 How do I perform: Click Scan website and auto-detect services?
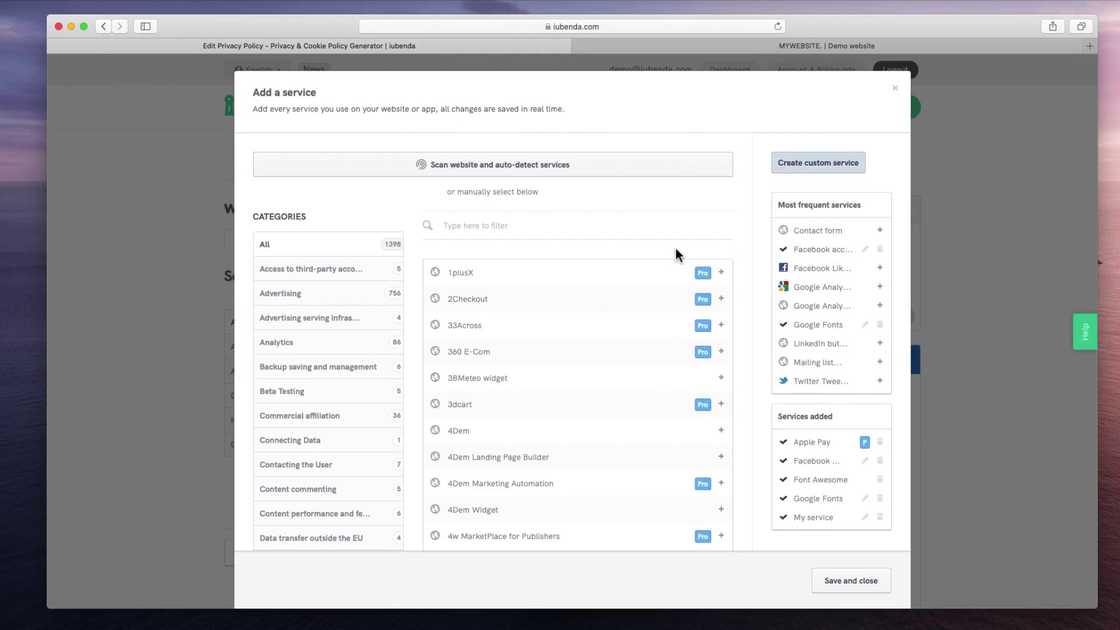point(493,164)
